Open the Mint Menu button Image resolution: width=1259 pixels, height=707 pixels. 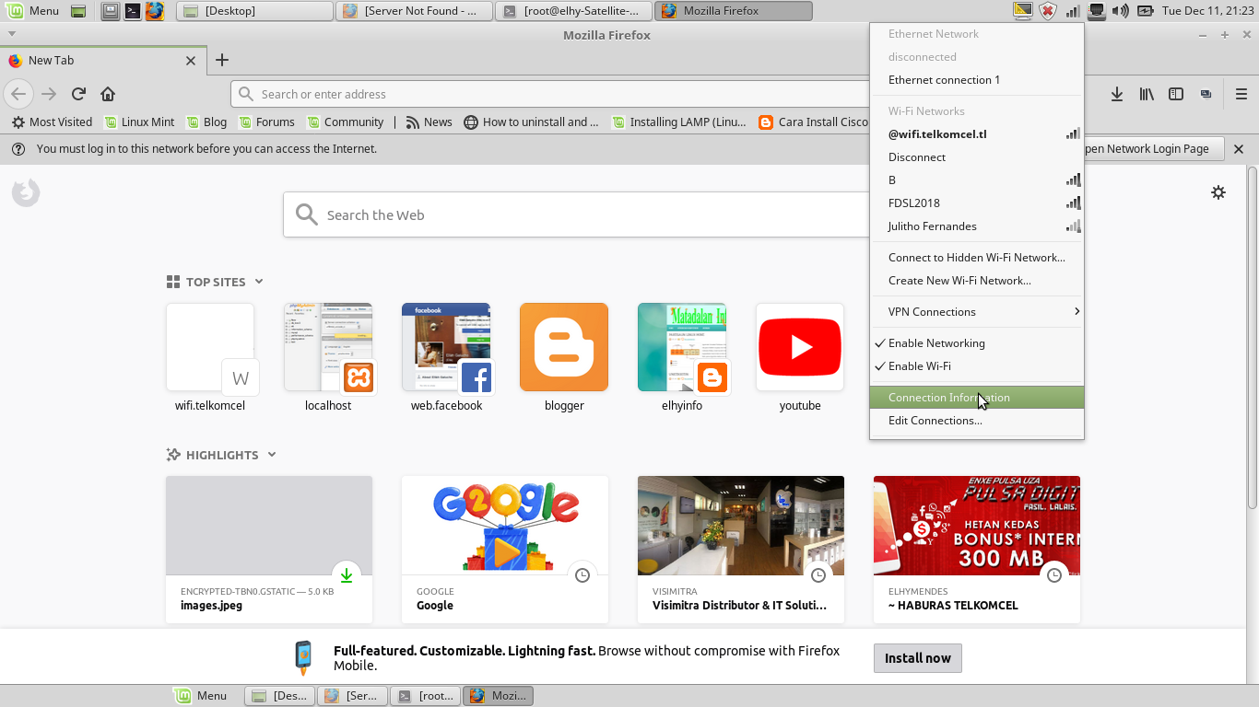[x=33, y=11]
